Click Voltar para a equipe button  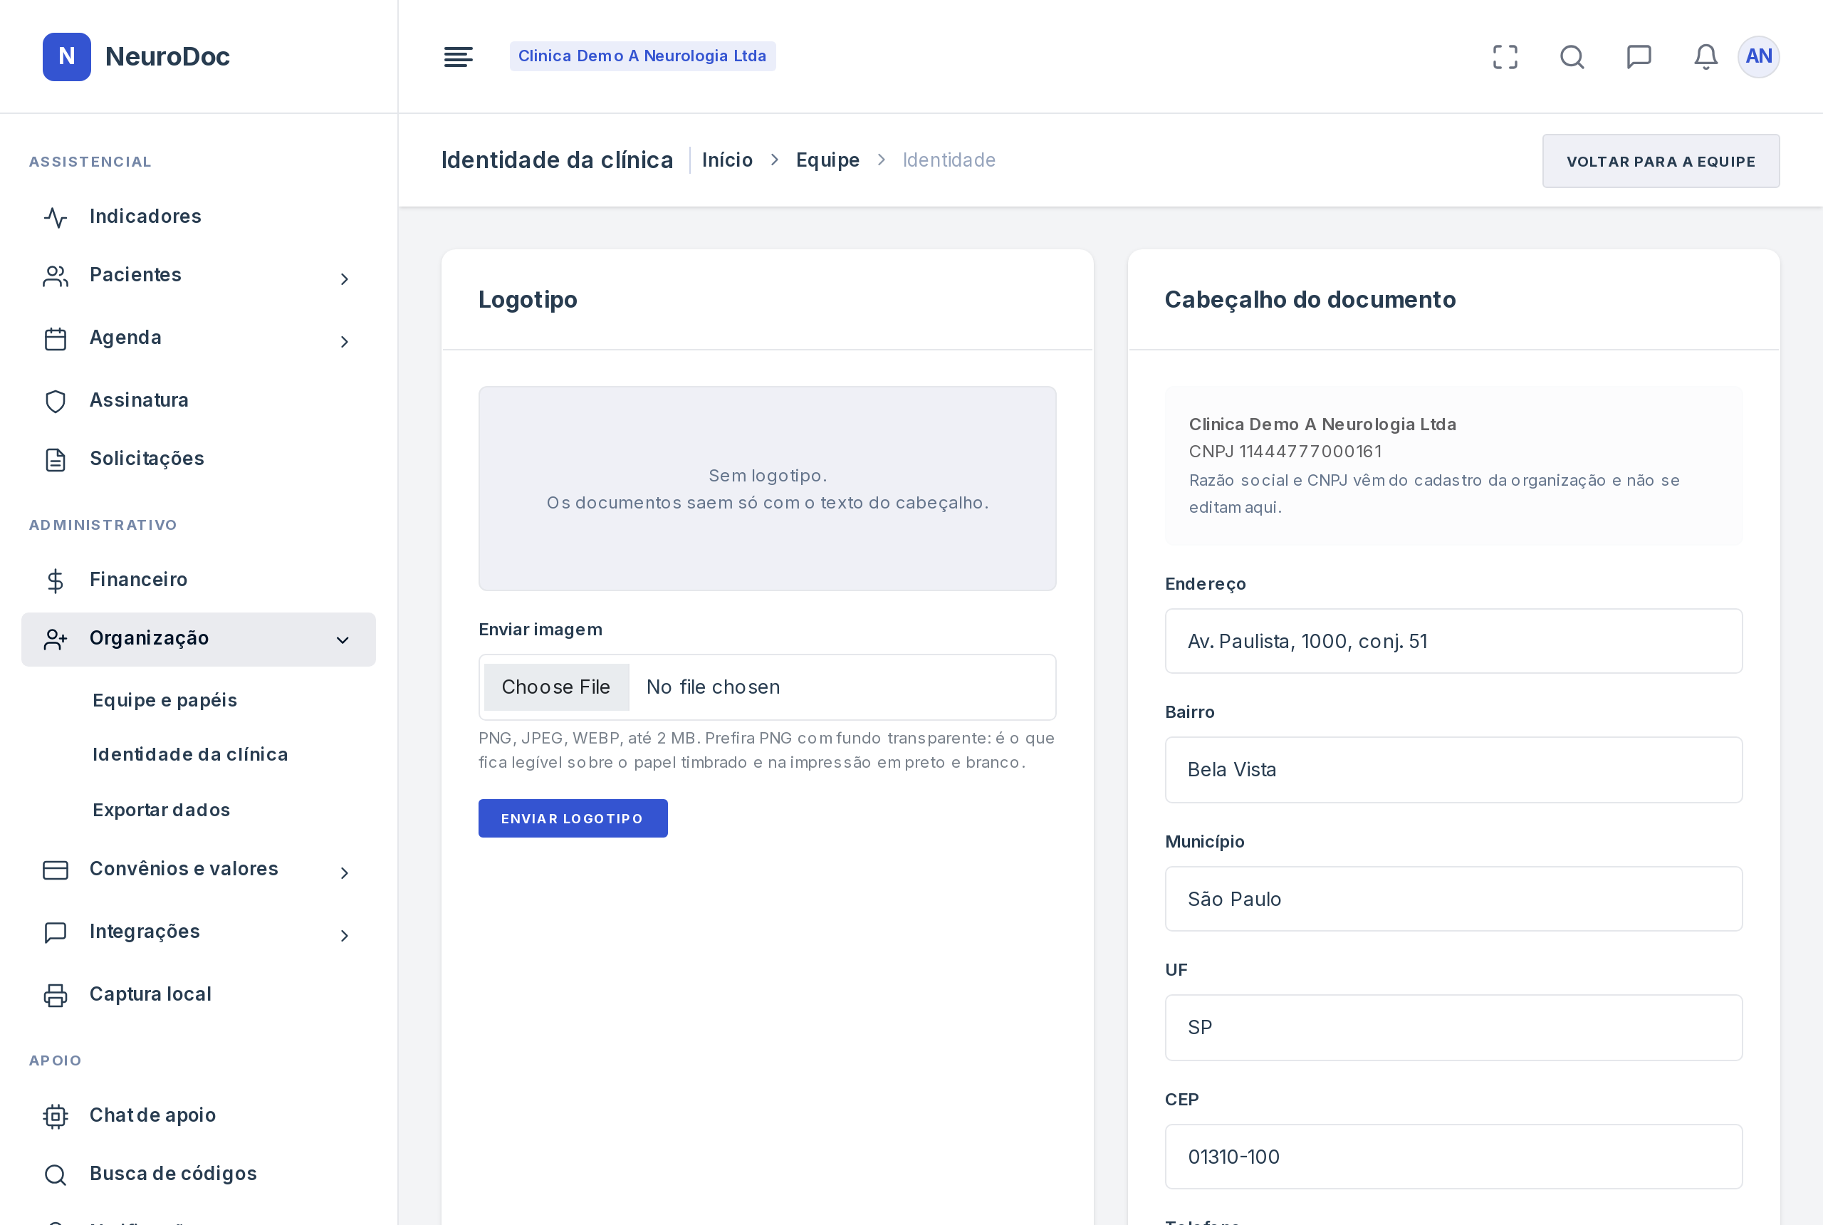[1661, 161]
